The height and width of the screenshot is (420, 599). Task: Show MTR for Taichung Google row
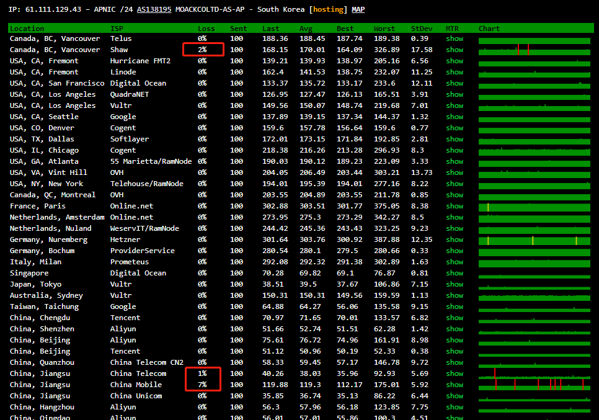pos(455,306)
